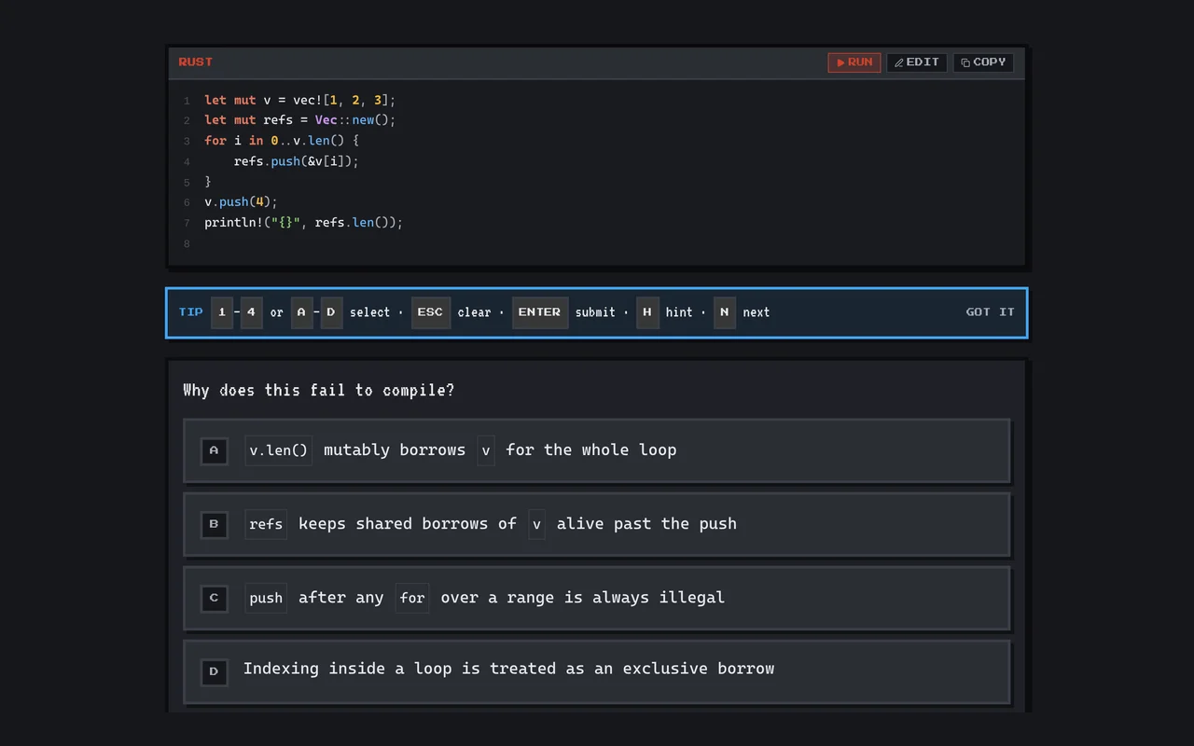This screenshot has height=746, width=1194.
Task: Click the 'v.len()' code chip in answer A
Action: point(279,450)
